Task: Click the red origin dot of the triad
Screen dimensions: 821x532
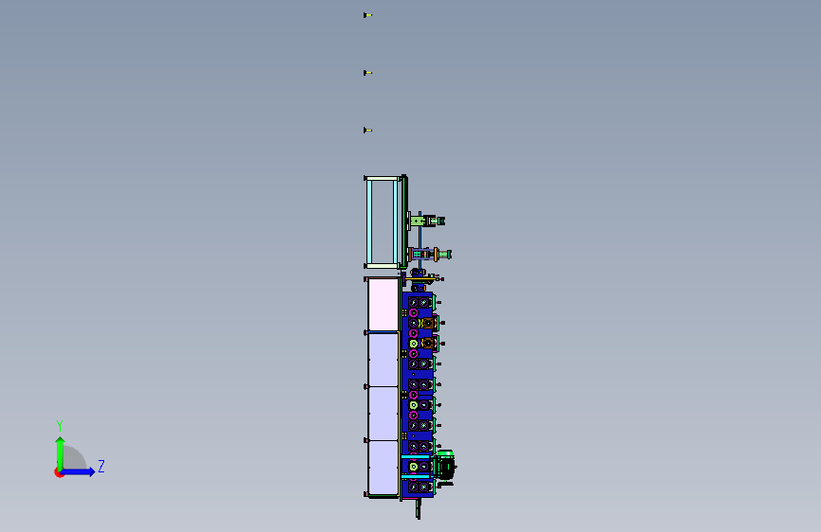Action: click(59, 473)
